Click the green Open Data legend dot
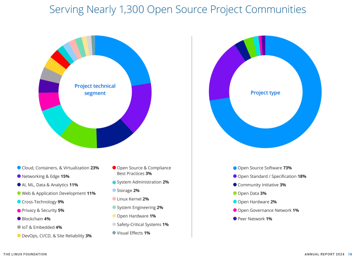This screenshot has width=355, height=257. [x=234, y=193]
